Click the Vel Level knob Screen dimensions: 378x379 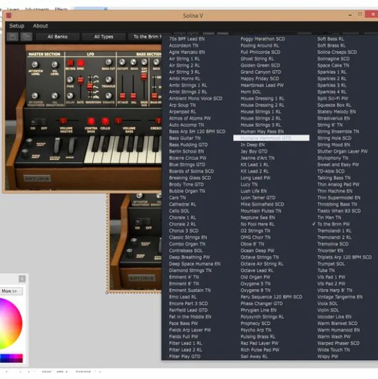coord(54,65)
